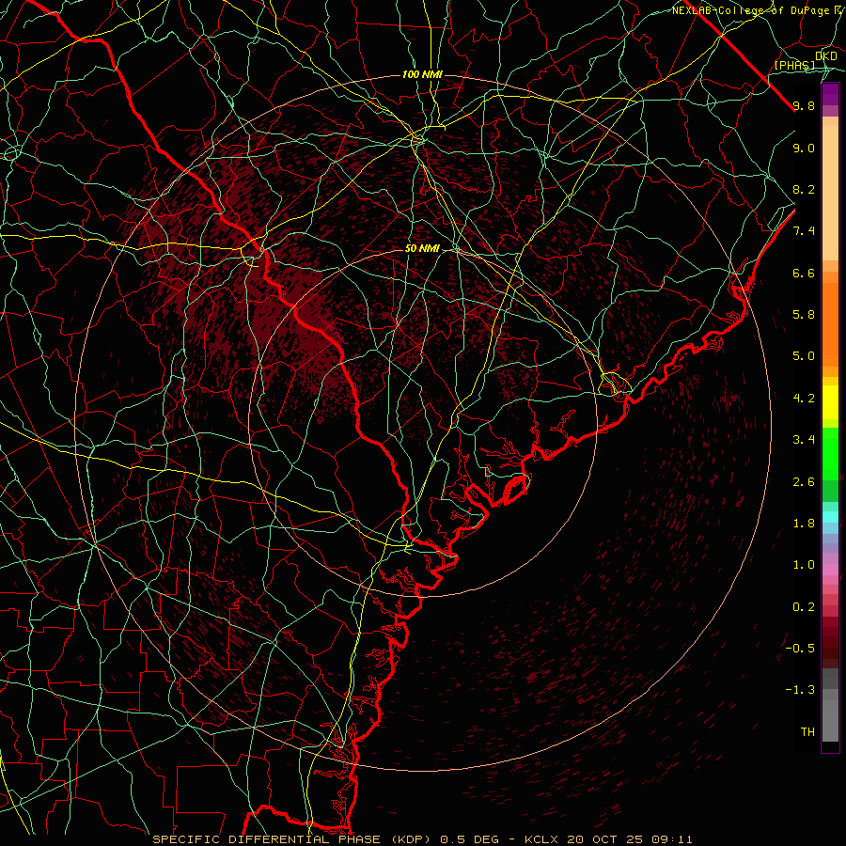Click the 9.0 value on the scale
This screenshot has height=846, width=846.
[x=804, y=149]
